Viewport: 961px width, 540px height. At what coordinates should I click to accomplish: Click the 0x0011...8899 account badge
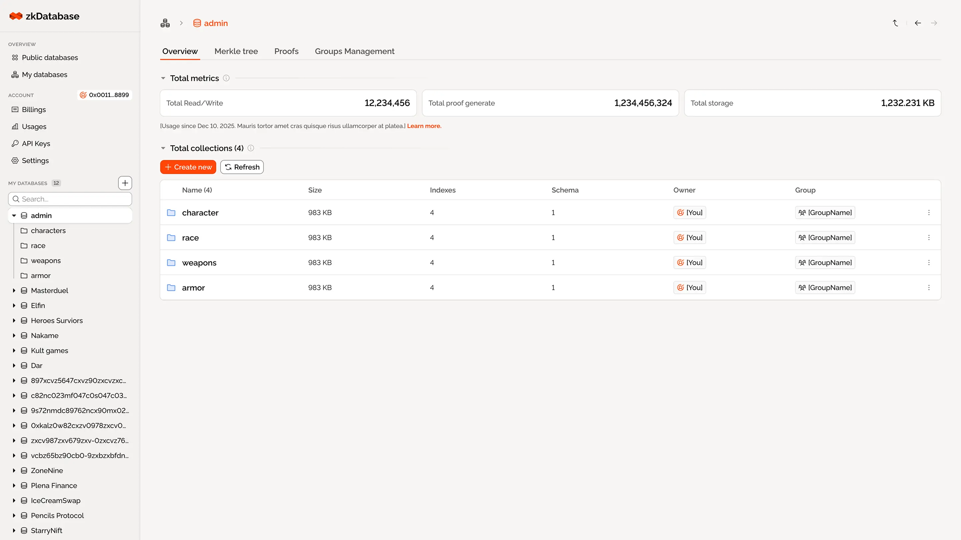pos(104,95)
